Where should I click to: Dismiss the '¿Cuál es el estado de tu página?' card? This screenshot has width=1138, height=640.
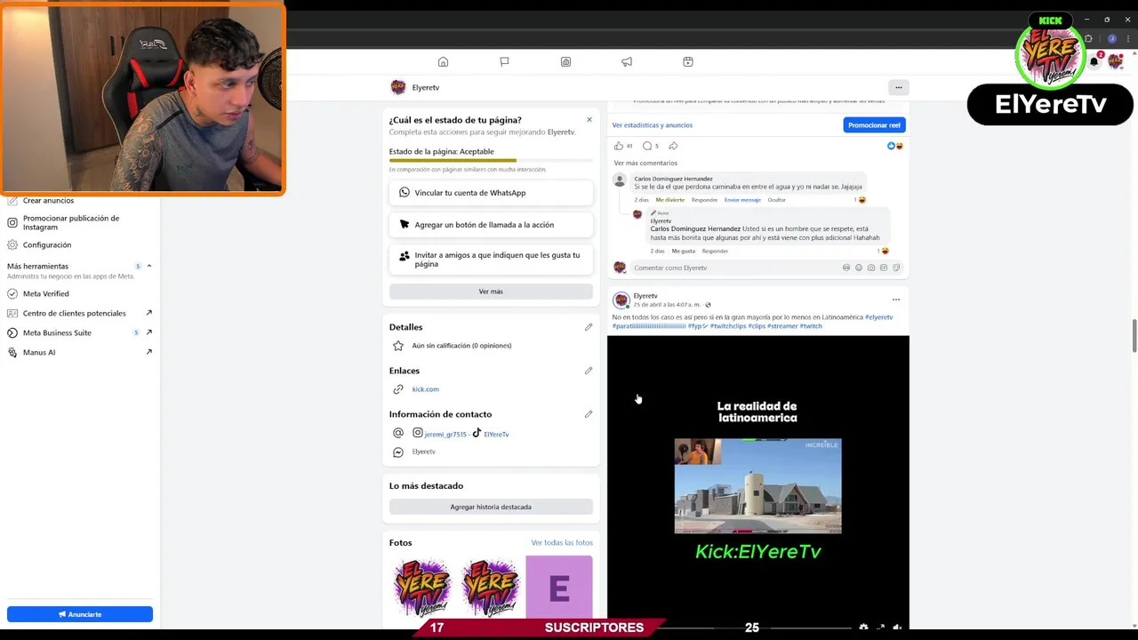pyautogui.click(x=589, y=119)
